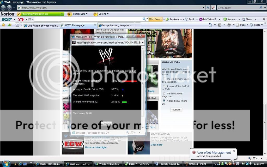Open 'Untitled - Paint' from the taskbar

pyautogui.click(x=197, y=164)
